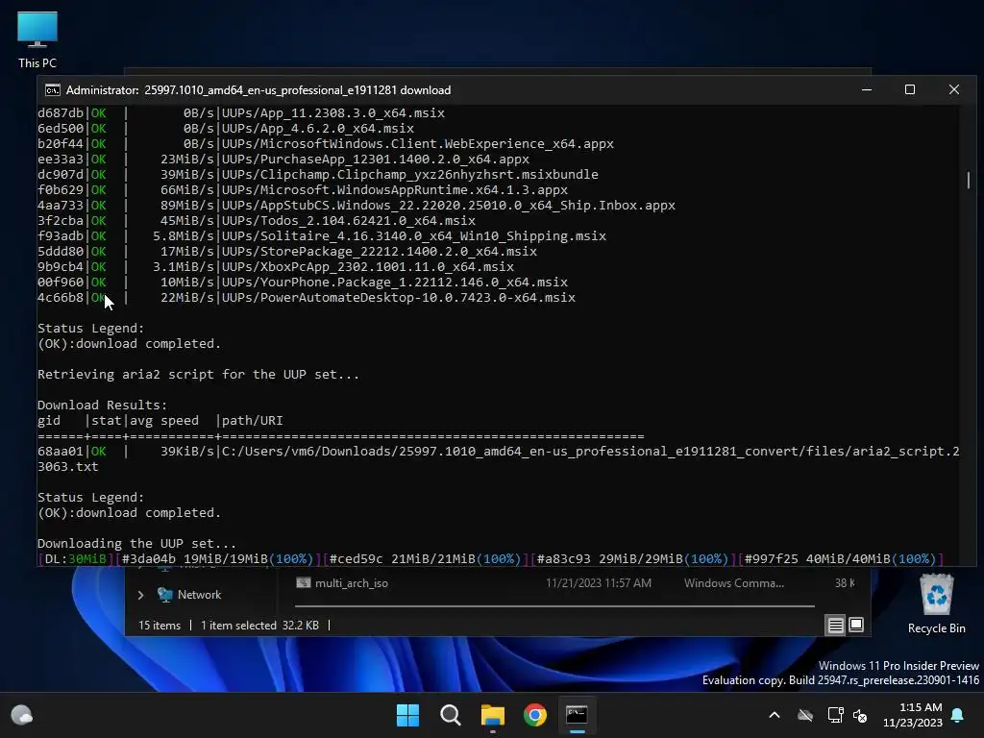Open the weather widget on the taskbar
The image size is (984, 738).
(x=22, y=715)
